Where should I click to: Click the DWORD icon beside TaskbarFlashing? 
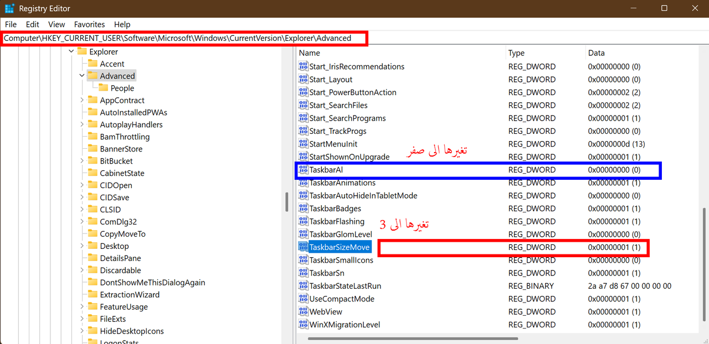(x=303, y=221)
